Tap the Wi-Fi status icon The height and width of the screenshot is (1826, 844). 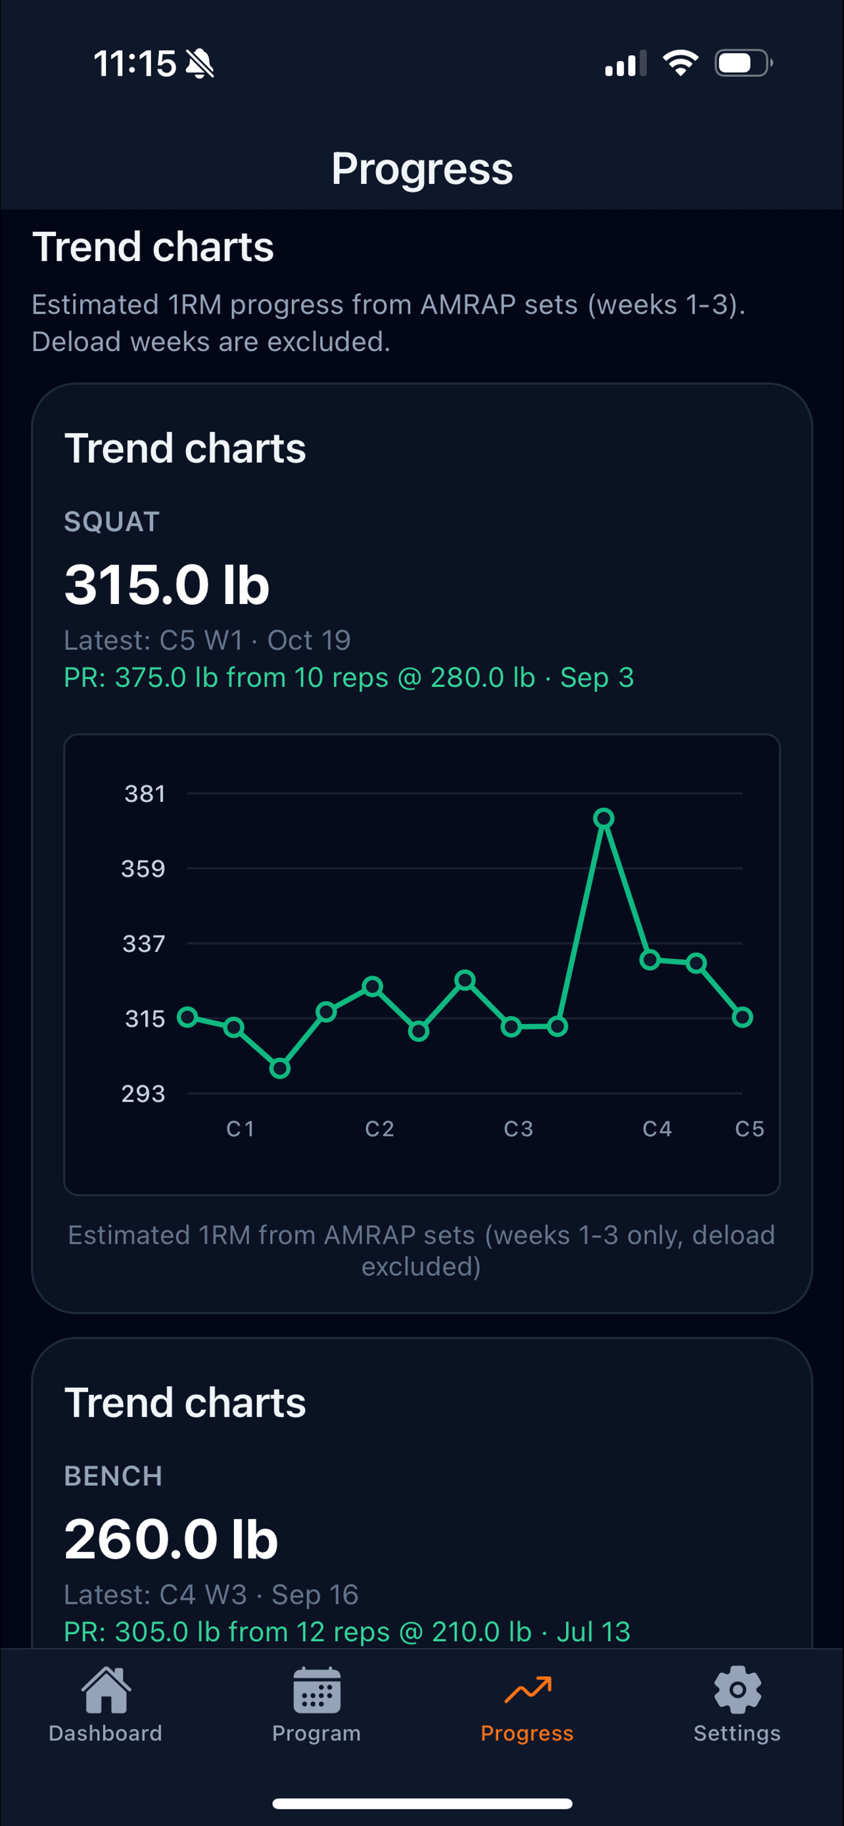pyautogui.click(x=680, y=63)
